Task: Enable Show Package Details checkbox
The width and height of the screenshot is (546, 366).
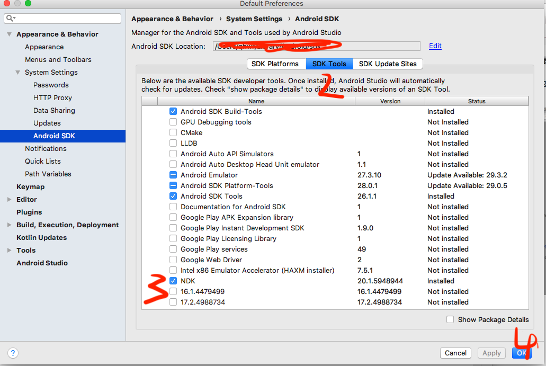Action: click(450, 320)
